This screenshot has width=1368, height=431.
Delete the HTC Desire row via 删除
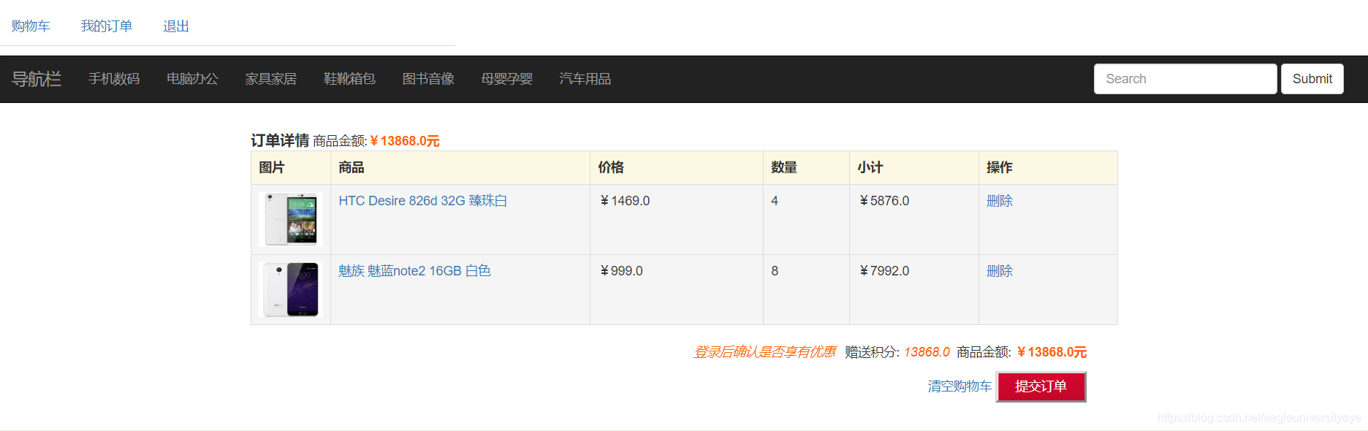coord(1000,201)
